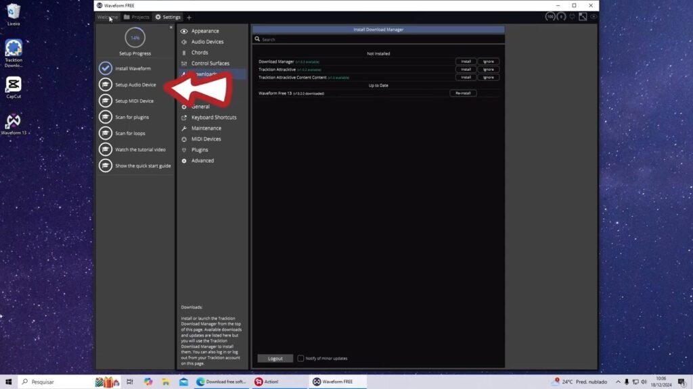This screenshot has width=693, height=389.
Task: Switch to the Welcome tab
Action: [108, 17]
